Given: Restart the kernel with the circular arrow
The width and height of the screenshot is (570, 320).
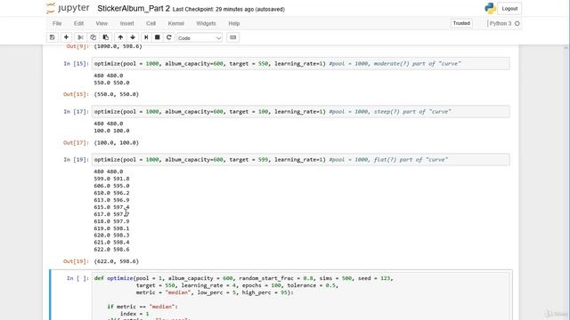Looking at the screenshot, I should click(168, 37).
